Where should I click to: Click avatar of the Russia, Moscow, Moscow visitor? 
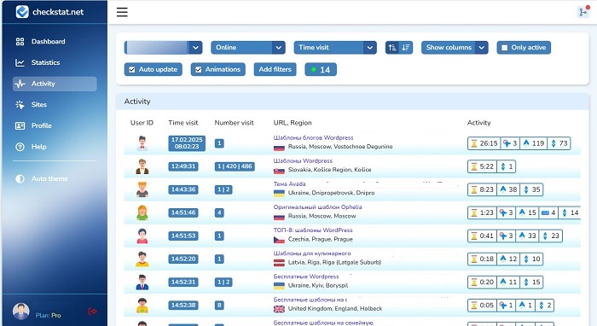click(x=142, y=212)
